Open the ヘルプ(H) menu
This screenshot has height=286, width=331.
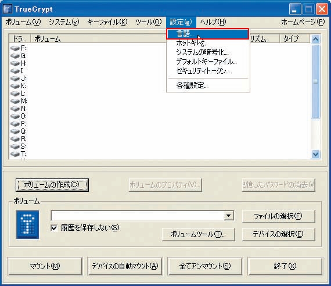[x=213, y=22]
